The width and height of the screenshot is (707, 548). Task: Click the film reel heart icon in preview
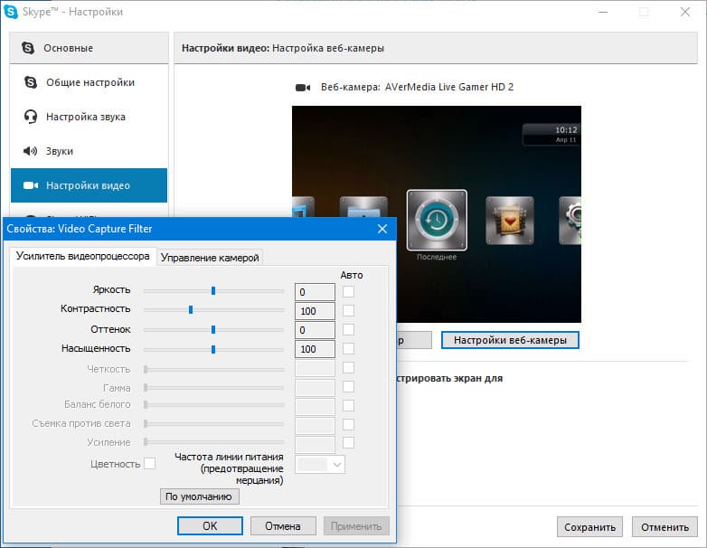point(510,221)
